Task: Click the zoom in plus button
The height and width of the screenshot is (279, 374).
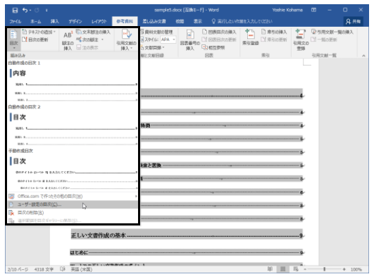Action: 344,269
